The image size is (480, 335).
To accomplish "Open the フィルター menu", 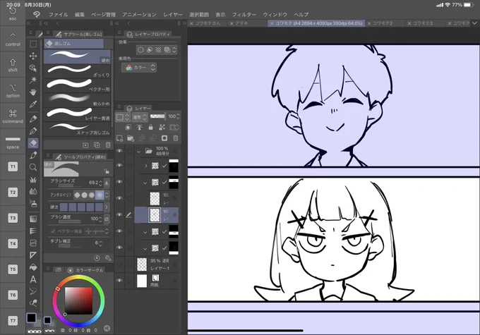I will (244, 14).
